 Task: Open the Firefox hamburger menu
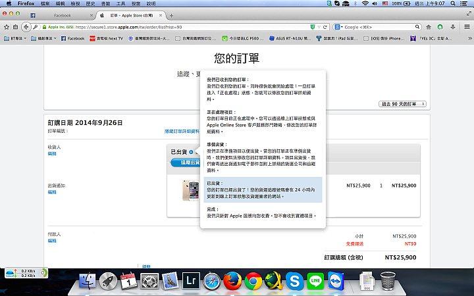(x=467, y=27)
